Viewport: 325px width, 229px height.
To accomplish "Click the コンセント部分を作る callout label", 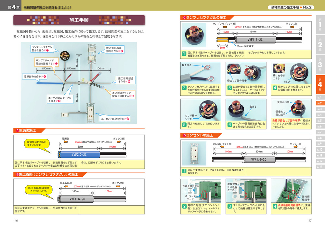I will click(x=115, y=119).
